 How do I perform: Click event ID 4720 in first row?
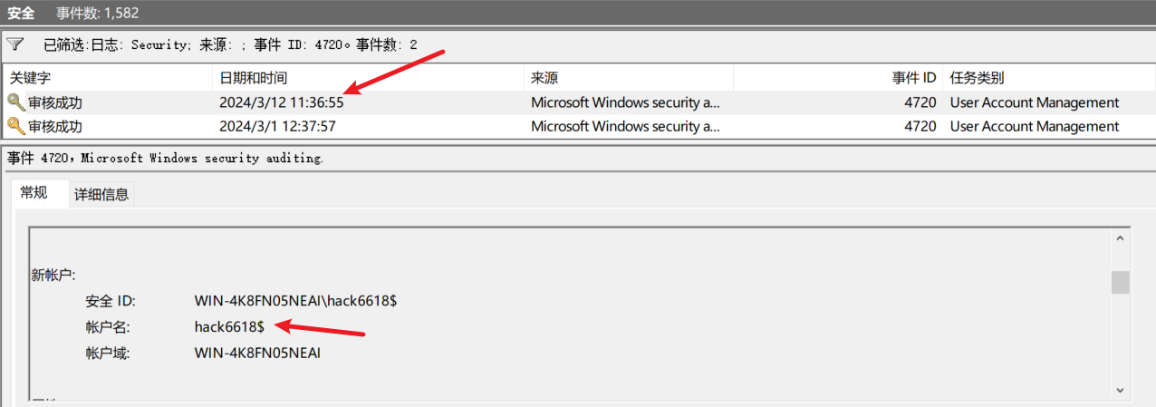click(x=920, y=102)
